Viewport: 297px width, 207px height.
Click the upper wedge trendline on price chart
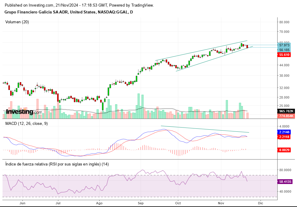(x=201, y=50)
